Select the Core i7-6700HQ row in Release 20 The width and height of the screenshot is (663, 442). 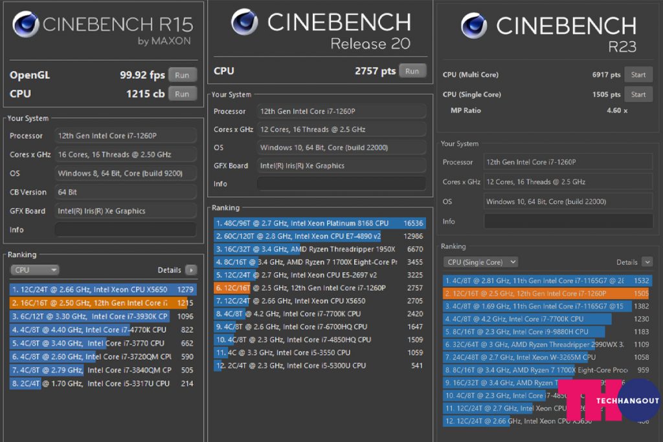click(x=319, y=327)
